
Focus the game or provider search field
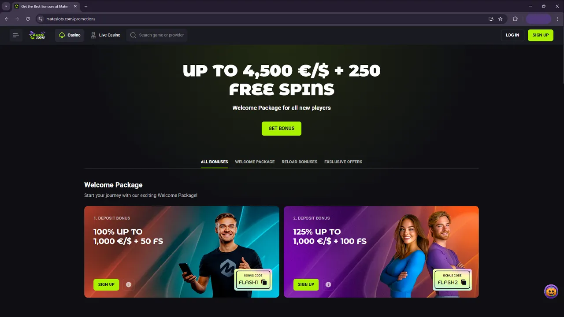coord(157,35)
